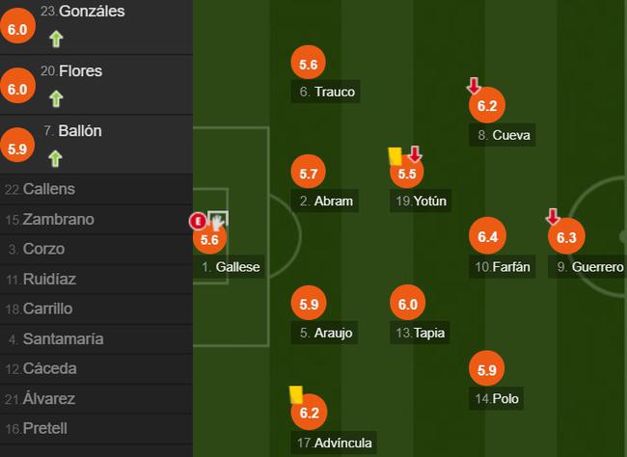Click Polo's 5.9 rating circle
Screen dimensions: 627x457
[486, 369]
